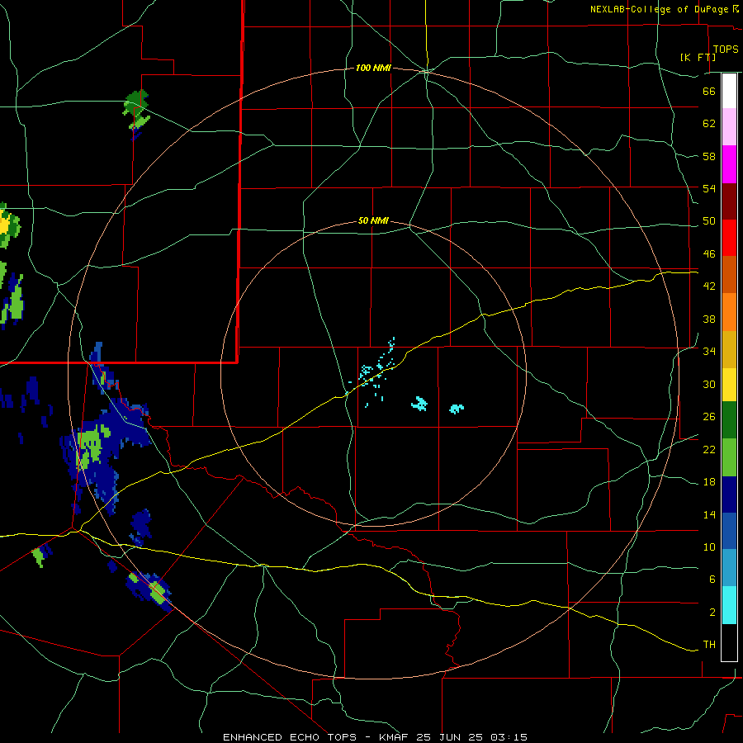
Task: Click the "26" legend value
Action: (709, 417)
